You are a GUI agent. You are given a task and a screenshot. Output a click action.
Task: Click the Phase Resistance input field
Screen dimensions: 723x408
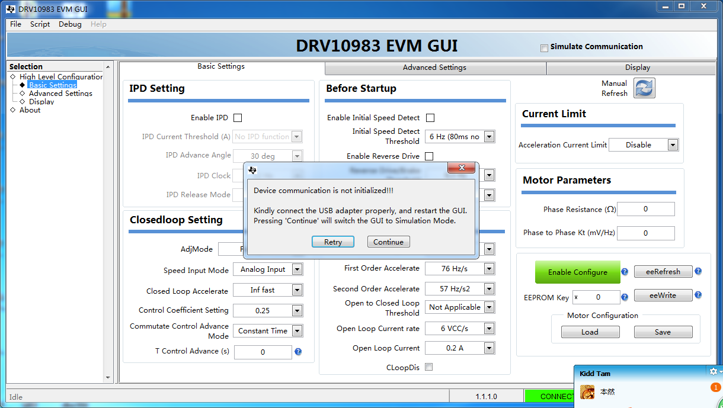pyautogui.click(x=646, y=209)
